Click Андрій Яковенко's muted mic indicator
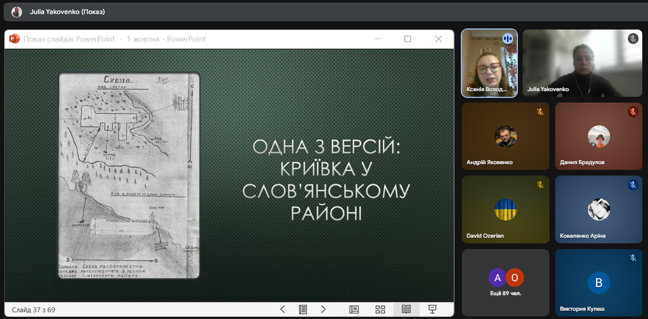The image size is (648, 319). pyautogui.click(x=540, y=112)
